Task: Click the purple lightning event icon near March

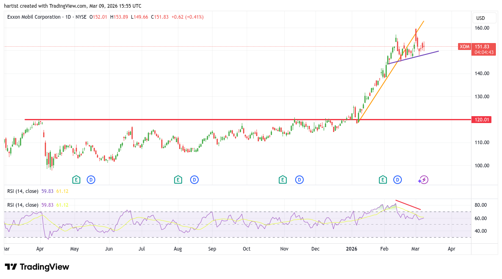Action: pyautogui.click(x=424, y=180)
